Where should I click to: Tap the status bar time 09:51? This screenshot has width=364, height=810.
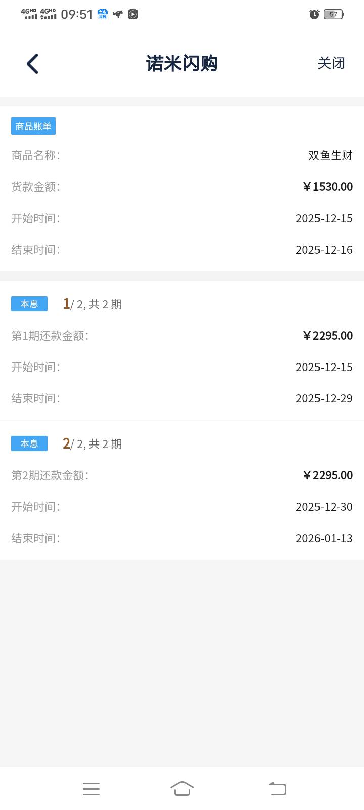point(77,14)
